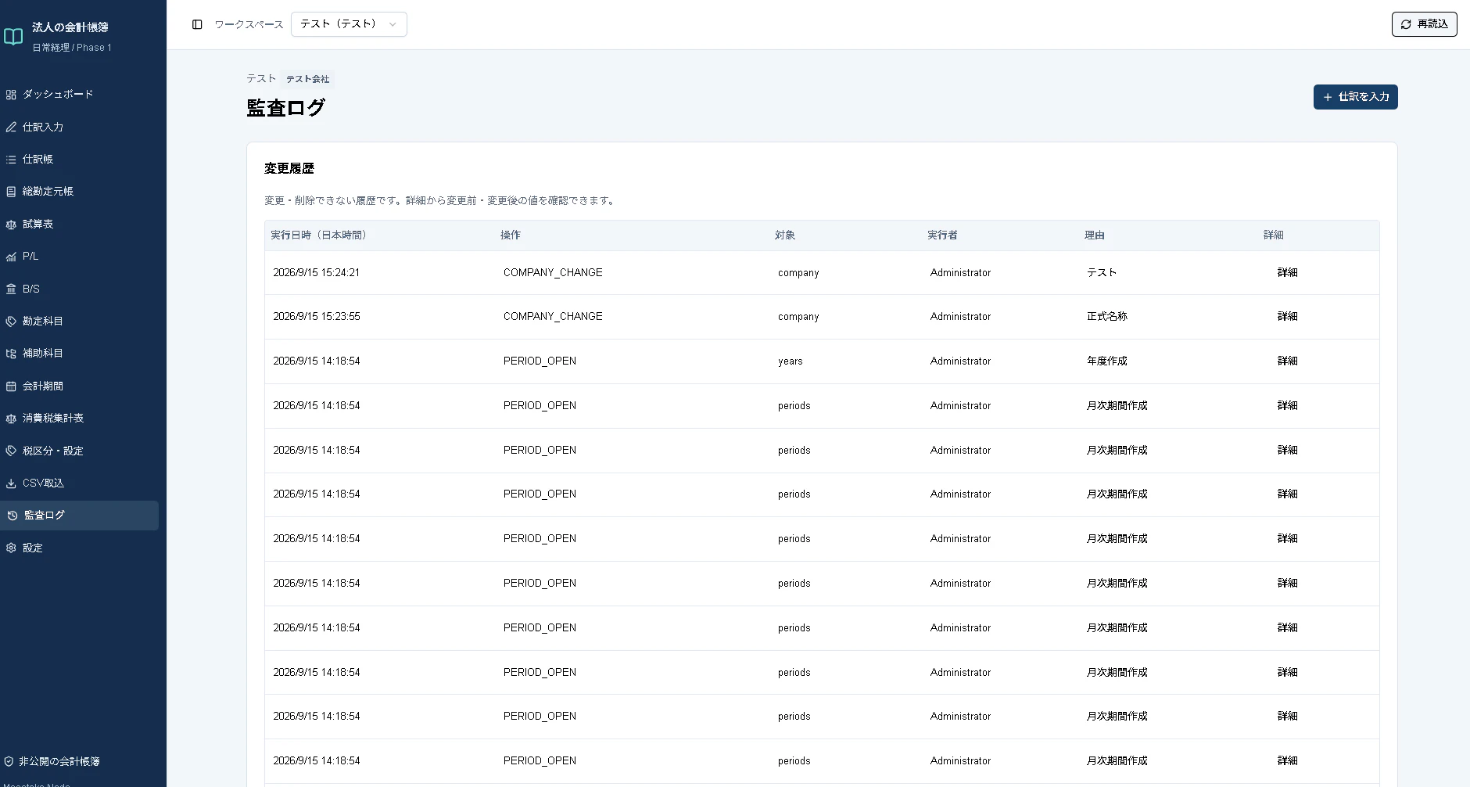The width and height of the screenshot is (1470, 787).
Task: Click the 変更履歴 section heading
Action: click(289, 168)
